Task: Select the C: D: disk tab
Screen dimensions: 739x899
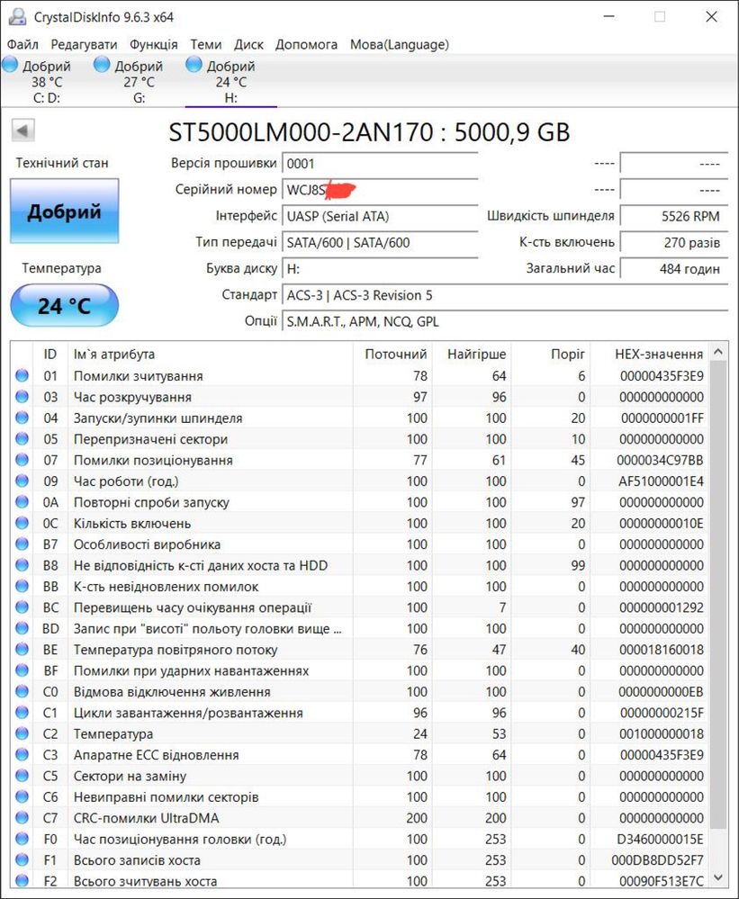Action: [x=47, y=81]
